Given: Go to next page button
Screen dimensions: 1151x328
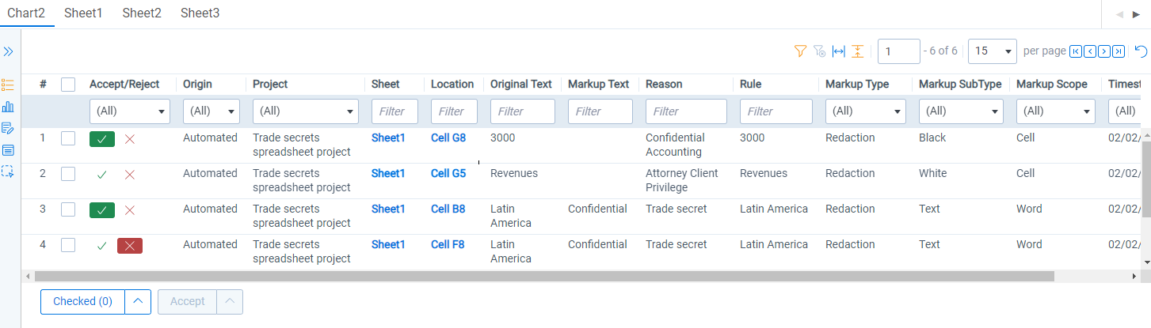Looking at the screenshot, I should (1104, 51).
